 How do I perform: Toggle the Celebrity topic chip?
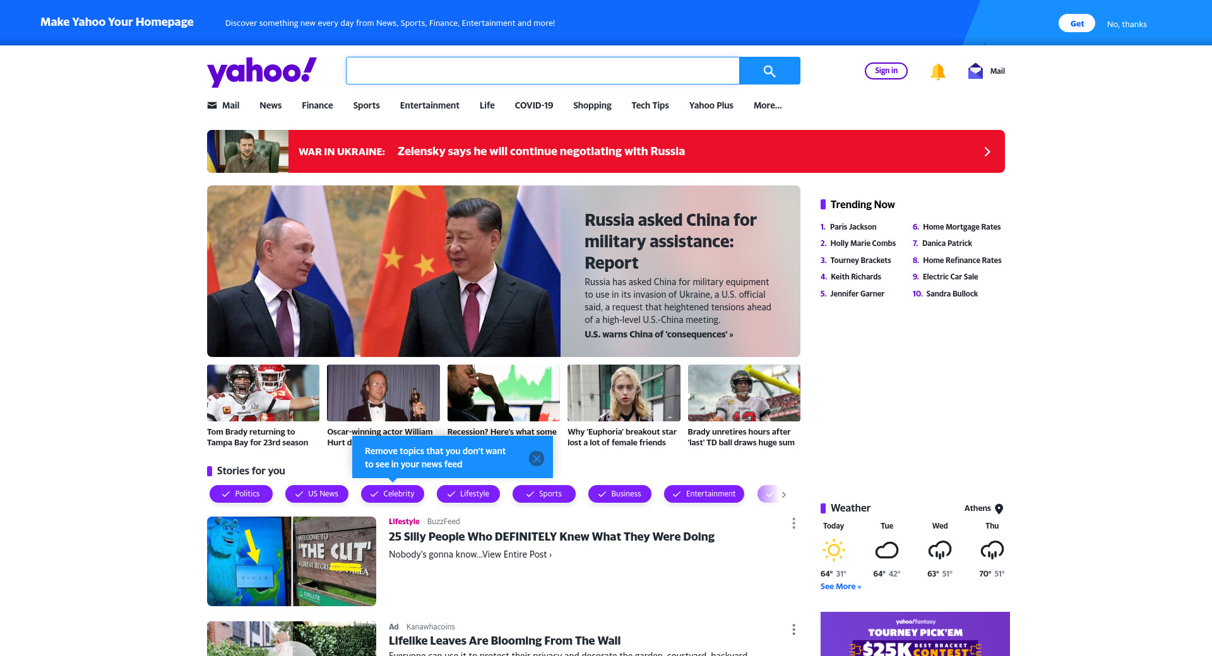click(393, 494)
